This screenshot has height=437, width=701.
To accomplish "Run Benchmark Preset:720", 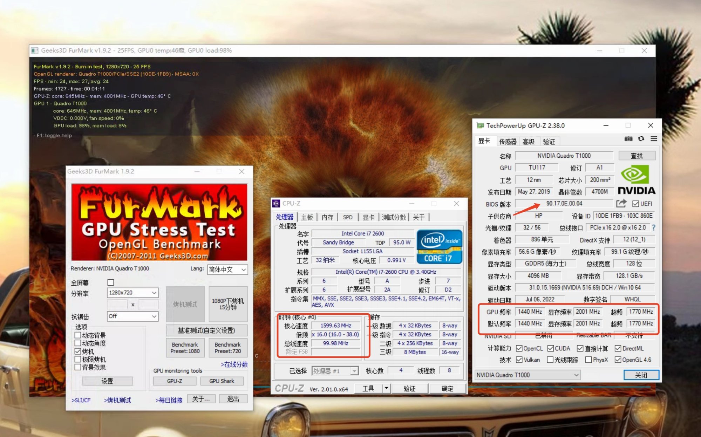I will [228, 348].
